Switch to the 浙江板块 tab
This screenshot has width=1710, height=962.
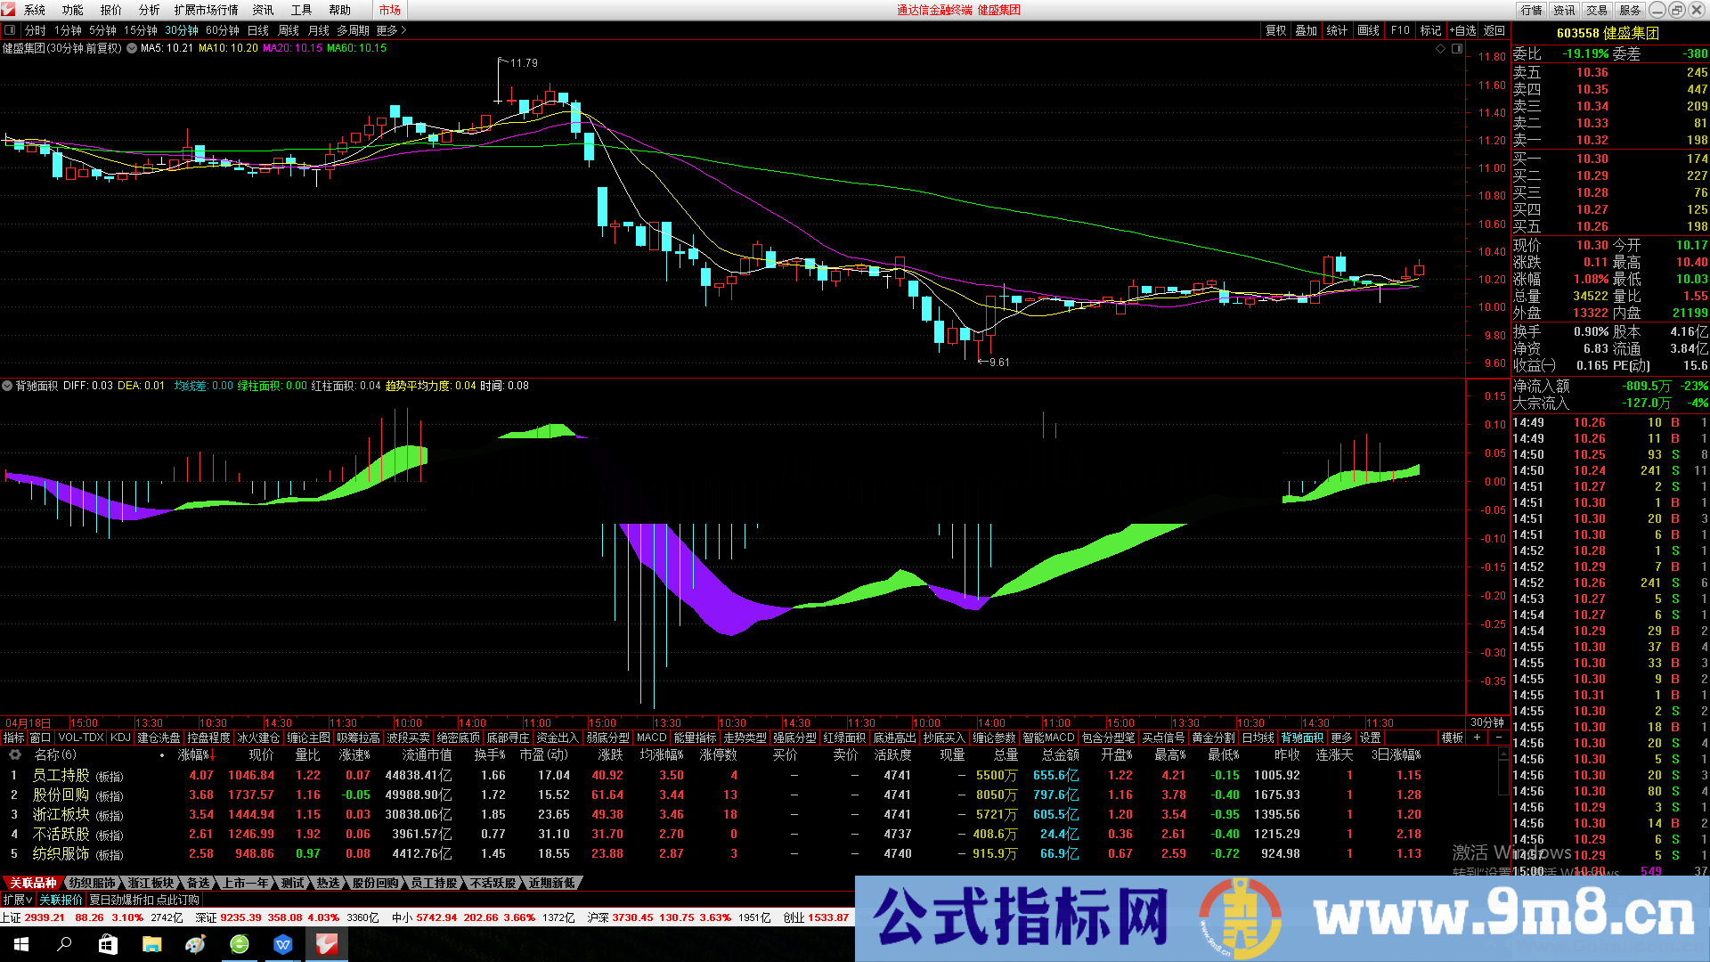(151, 883)
